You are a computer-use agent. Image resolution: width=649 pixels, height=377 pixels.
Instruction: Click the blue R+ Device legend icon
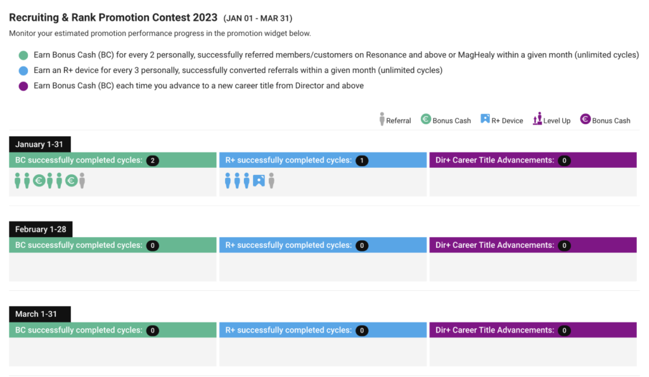pyautogui.click(x=485, y=118)
